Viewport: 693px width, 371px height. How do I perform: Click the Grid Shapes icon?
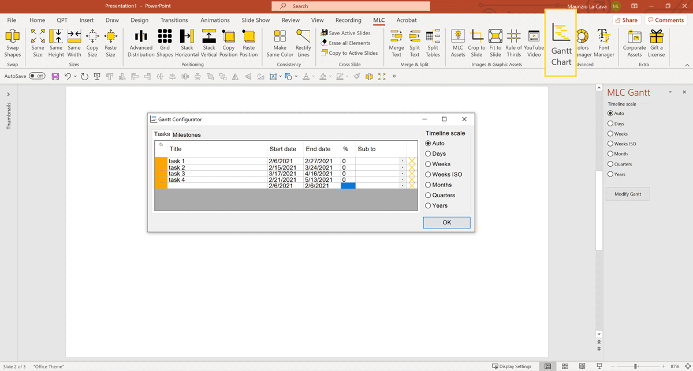(165, 43)
